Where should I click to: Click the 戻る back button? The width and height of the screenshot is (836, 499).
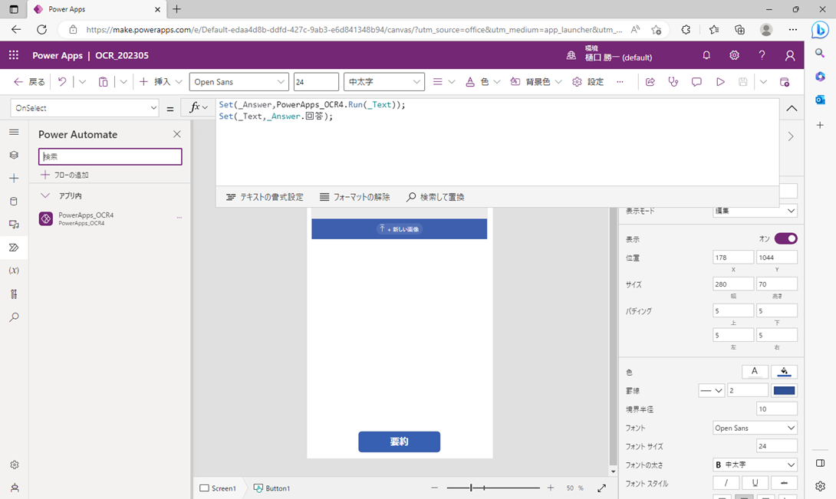(x=29, y=81)
